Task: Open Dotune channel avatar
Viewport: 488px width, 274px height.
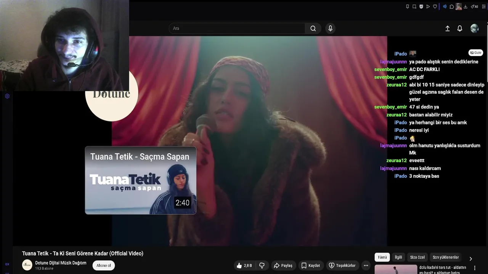Action: 27,265
